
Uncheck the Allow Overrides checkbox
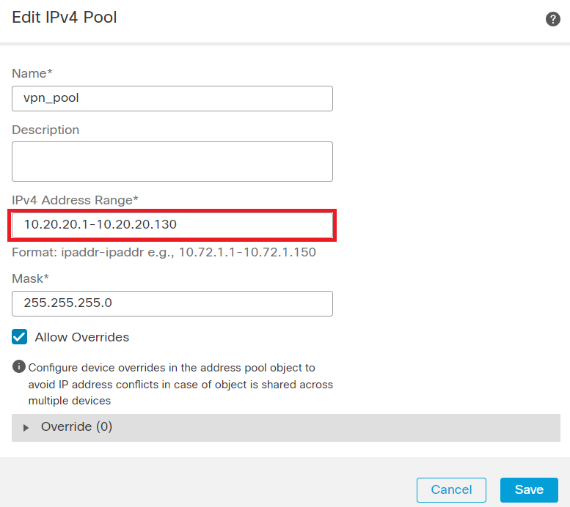pos(19,337)
